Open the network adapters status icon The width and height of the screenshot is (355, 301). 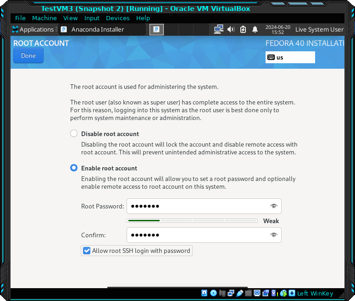[231, 293]
